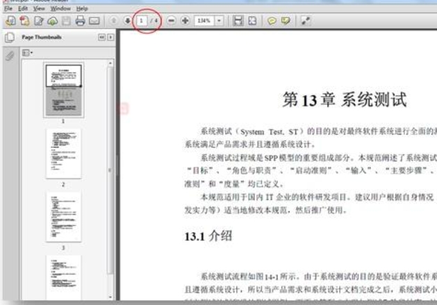Open the File menu

(x=8, y=8)
